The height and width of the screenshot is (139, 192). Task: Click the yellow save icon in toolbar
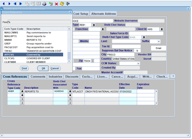[x=62, y=4]
